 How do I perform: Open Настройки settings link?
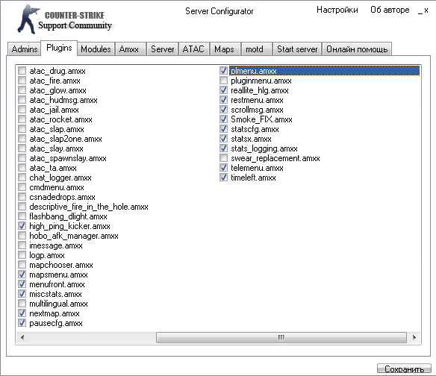pyautogui.click(x=337, y=10)
